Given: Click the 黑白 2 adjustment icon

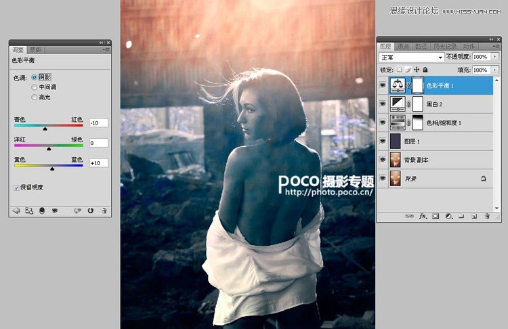Looking at the screenshot, I should click(398, 104).
